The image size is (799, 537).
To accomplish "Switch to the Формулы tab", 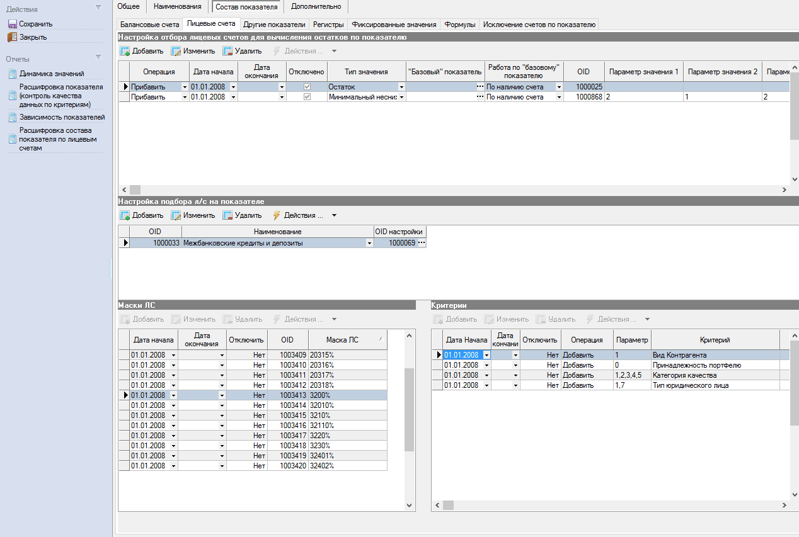I will click(459, 25).
